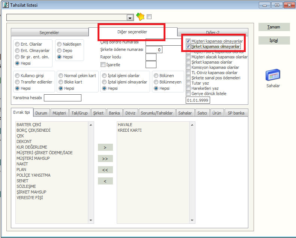
Task: Uncheck Müşteri kapaması olmayanlar
Action: click(188, 41)
